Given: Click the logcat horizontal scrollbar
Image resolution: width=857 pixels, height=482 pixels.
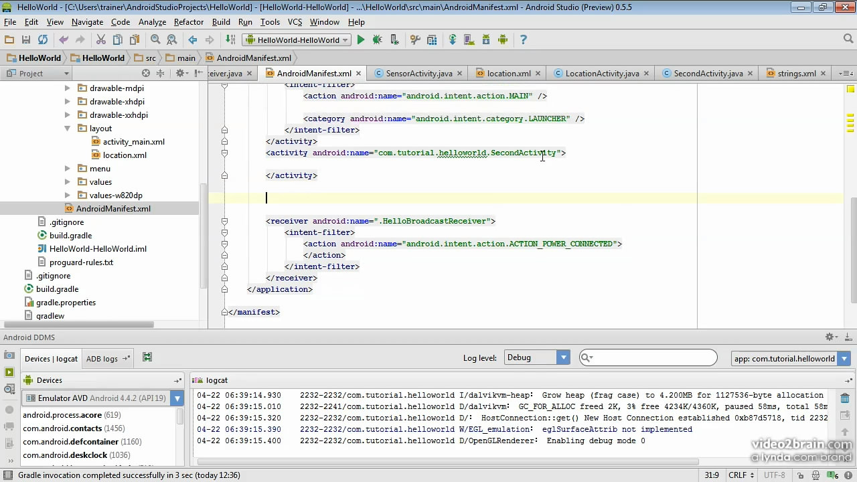Looking at the screenshot, I should [447, 462].
